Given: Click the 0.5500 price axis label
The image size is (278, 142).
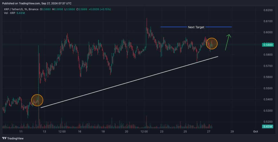Looking at the screenshot, I should 267,89.
